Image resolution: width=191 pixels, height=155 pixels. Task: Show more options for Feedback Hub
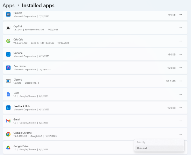coord(181,108)
